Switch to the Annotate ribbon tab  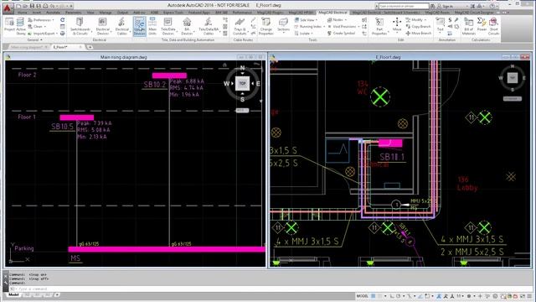point(53,13)
